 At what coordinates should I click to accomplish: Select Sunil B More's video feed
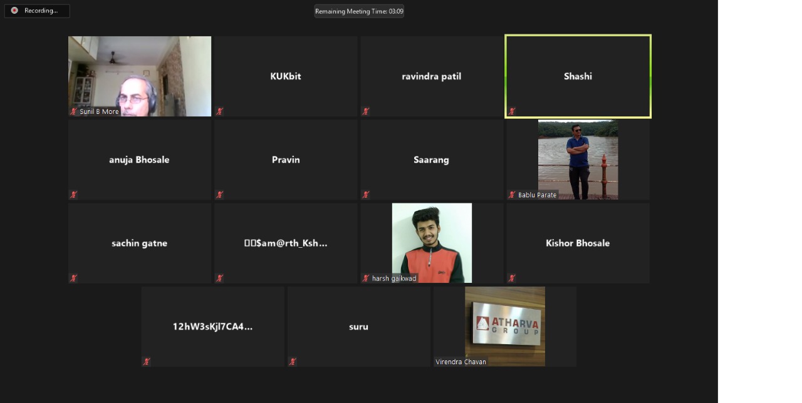140,76
